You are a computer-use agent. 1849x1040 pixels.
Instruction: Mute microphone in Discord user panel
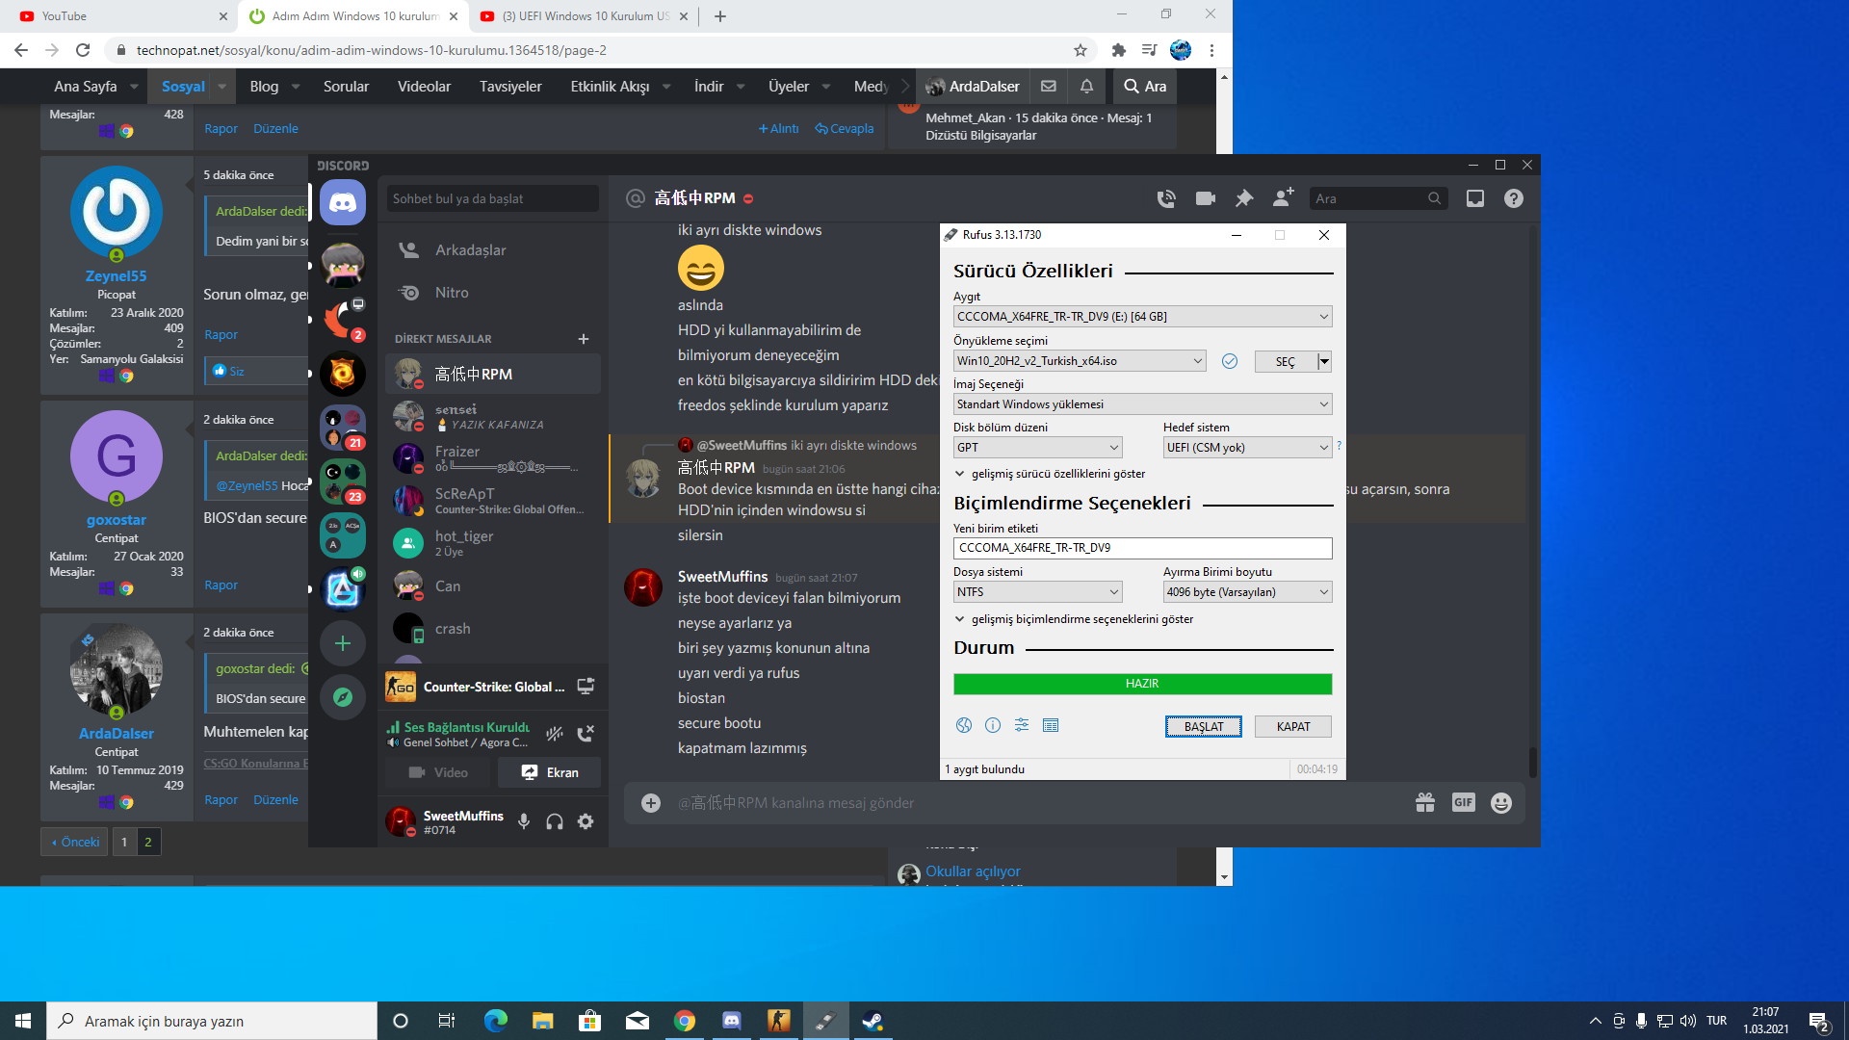524,821
